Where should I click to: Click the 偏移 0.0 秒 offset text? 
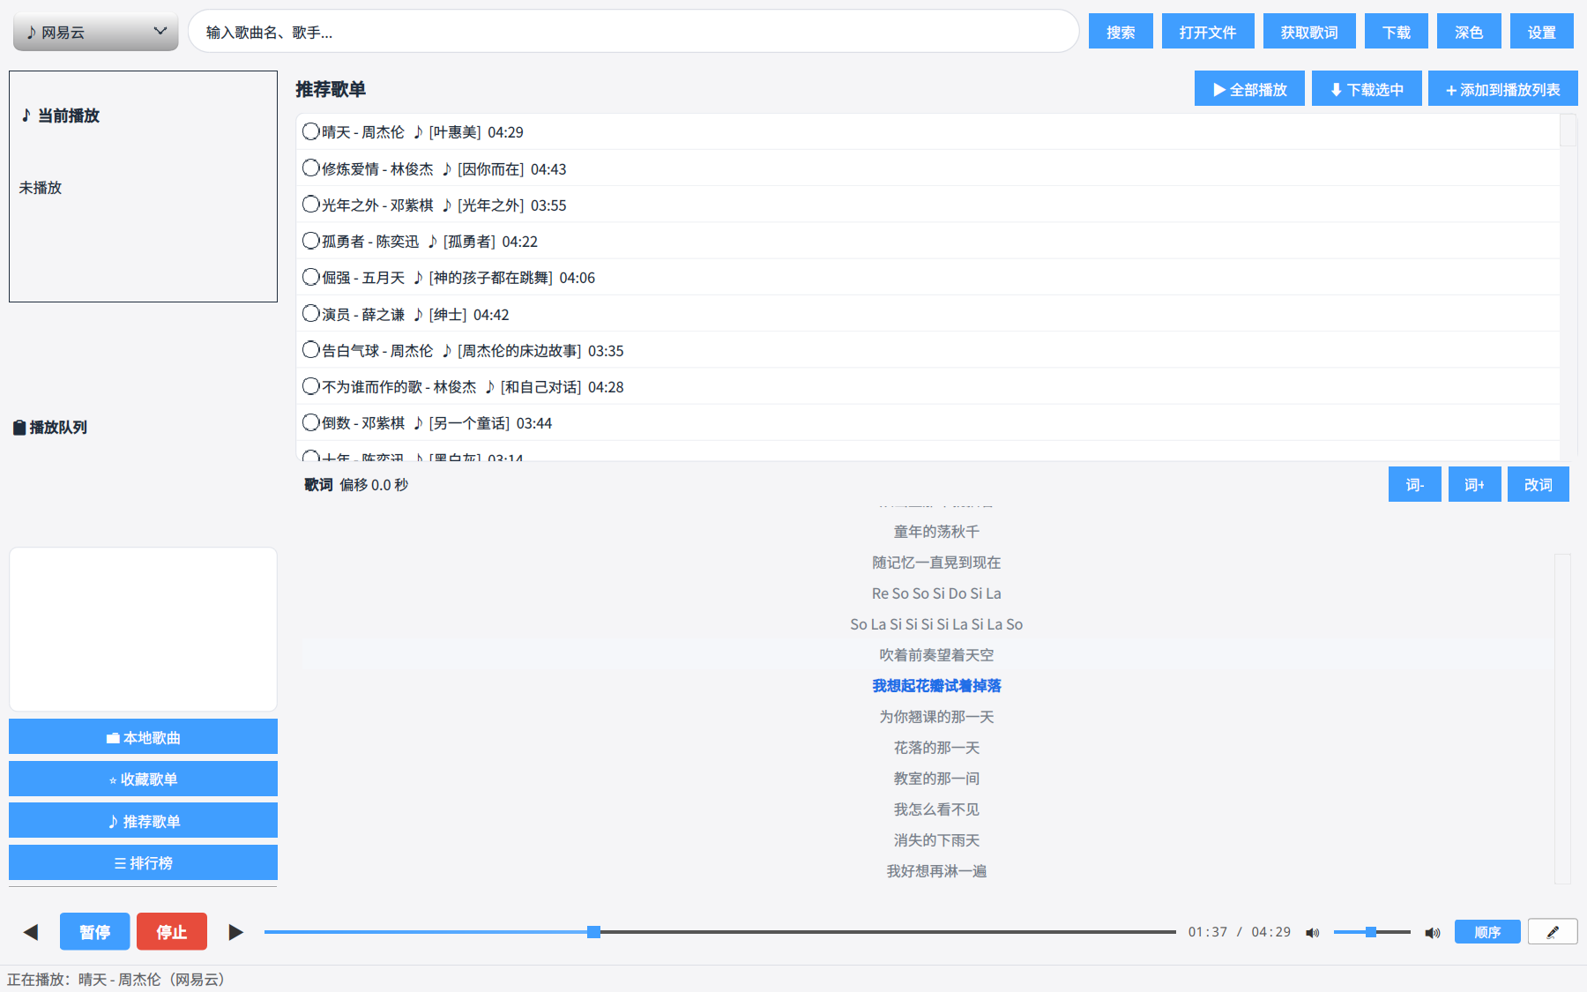click(374, 484)
